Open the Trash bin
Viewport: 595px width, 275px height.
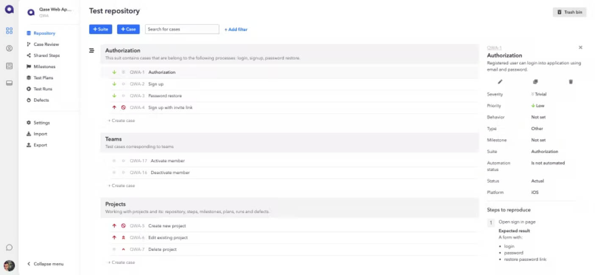coord(570,12)
